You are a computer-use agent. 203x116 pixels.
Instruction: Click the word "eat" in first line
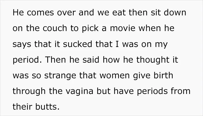[x=119, y=13]
